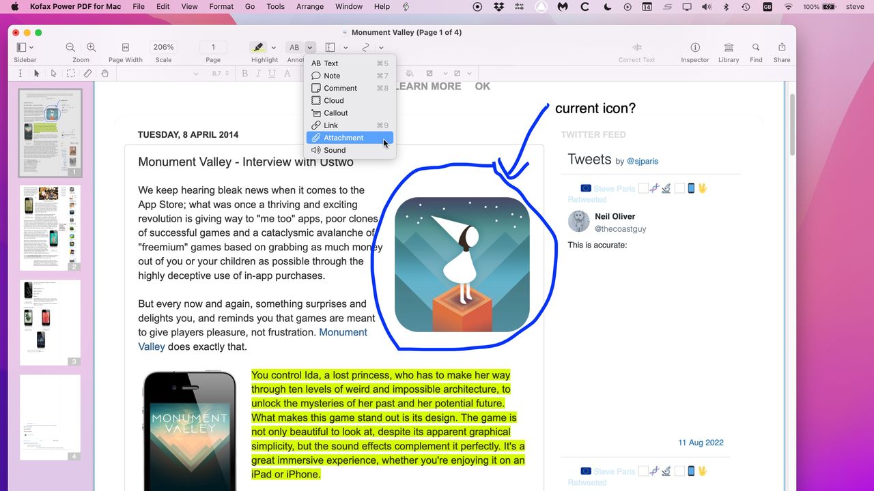Open the page 4 thumbnail
Viewport: 874px width, 491px height.
click(x=51, y=417)
